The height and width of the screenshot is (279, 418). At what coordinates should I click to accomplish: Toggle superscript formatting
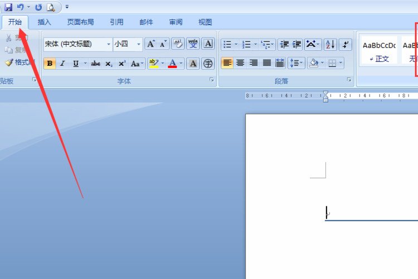(122, 64)
